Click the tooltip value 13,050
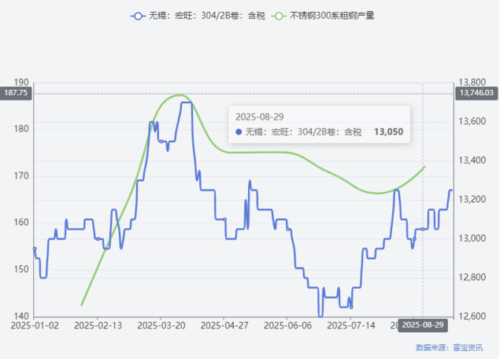The image size is (500, 359). 388,131
